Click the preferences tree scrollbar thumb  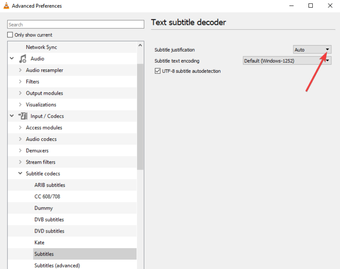click(140, 117)
